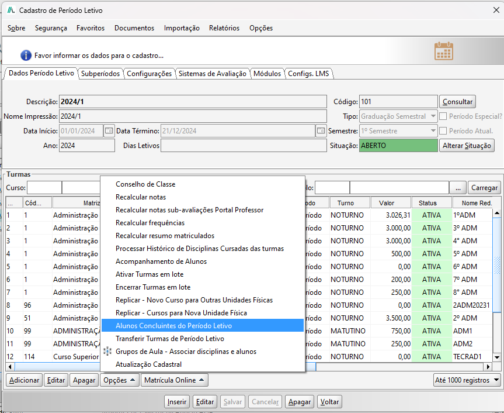Screen dimensions: 504x413
Task: Click the Inserir button
Action: (x=177, y=402)
